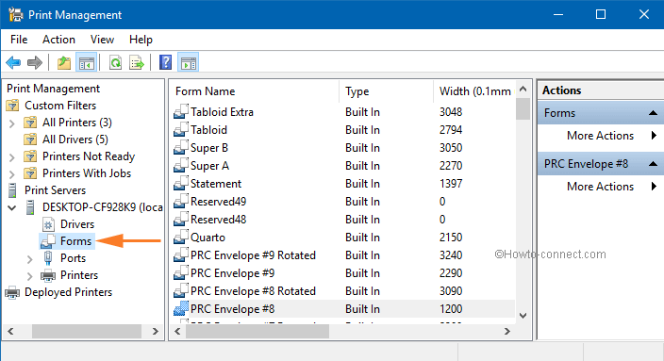Select Forms in the console tree
Screen dimensions: 664x361
point(75,241)
